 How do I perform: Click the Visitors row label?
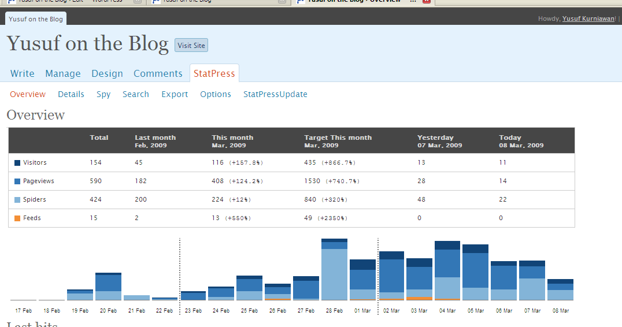point(35,162)
